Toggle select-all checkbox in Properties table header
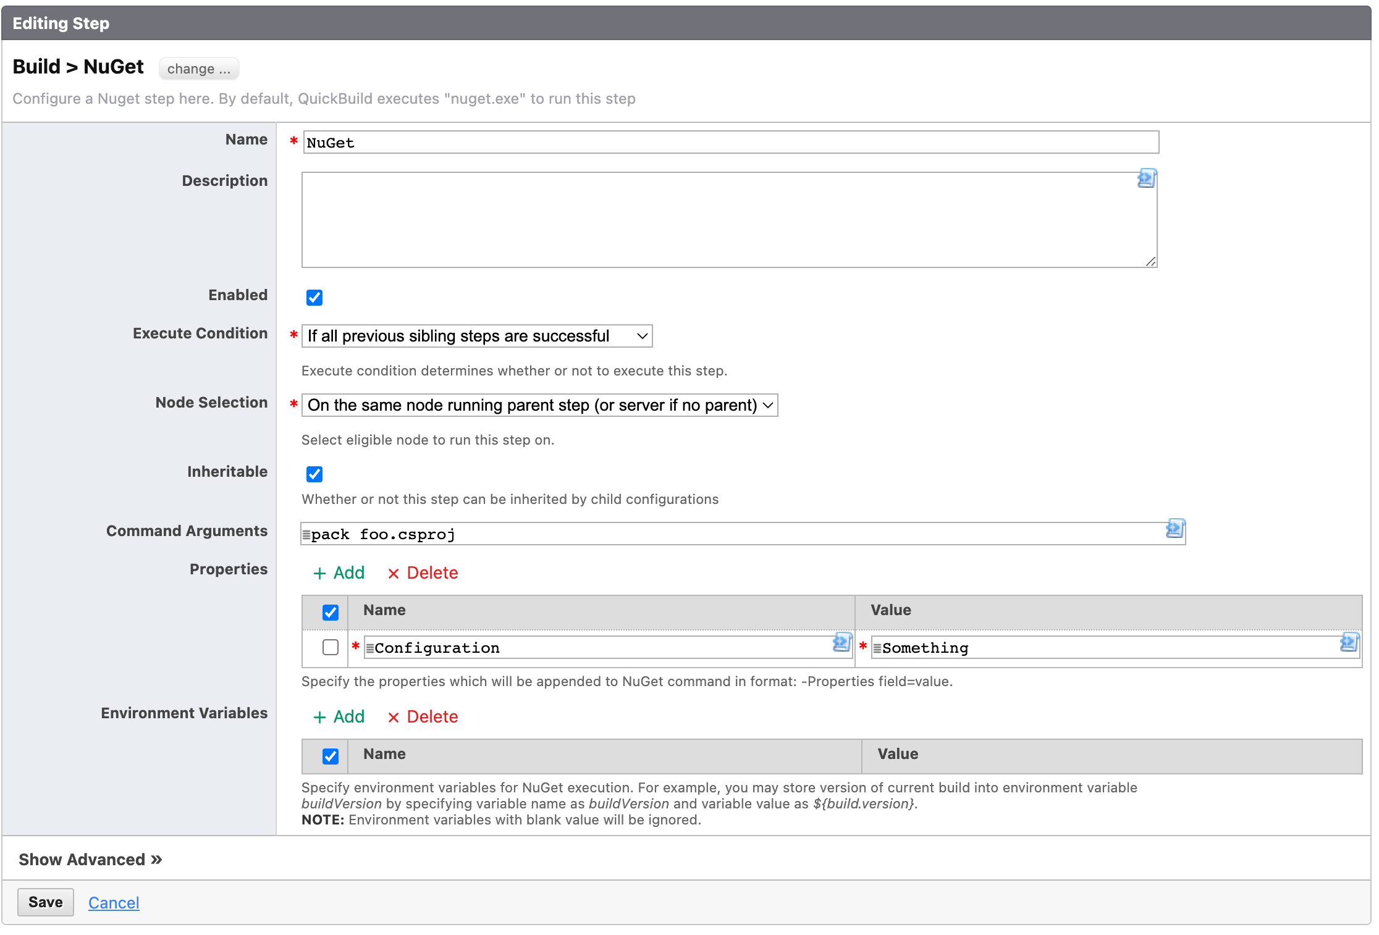1379x935 pixels. pyautogui.click(x=331, y=613)
